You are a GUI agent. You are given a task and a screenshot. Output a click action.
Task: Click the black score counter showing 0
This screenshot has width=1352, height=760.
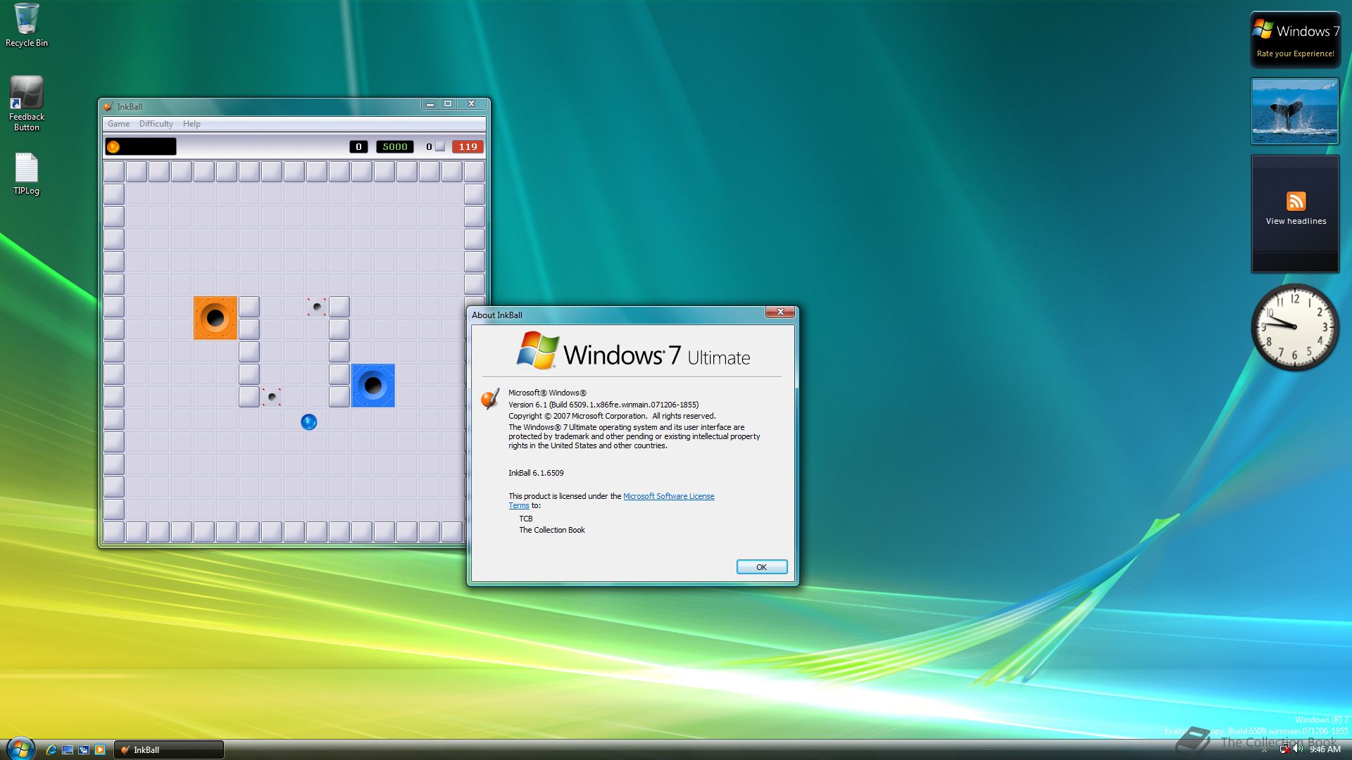[358, 146]
